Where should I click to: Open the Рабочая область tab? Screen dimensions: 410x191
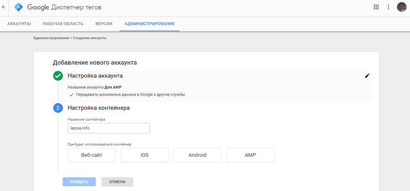click(63, 24)
